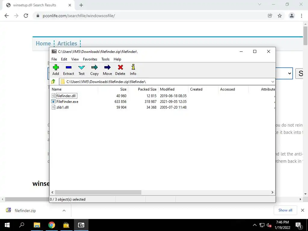Go back in Chrome
Viewport: 308px width, 231px height.
7,16
